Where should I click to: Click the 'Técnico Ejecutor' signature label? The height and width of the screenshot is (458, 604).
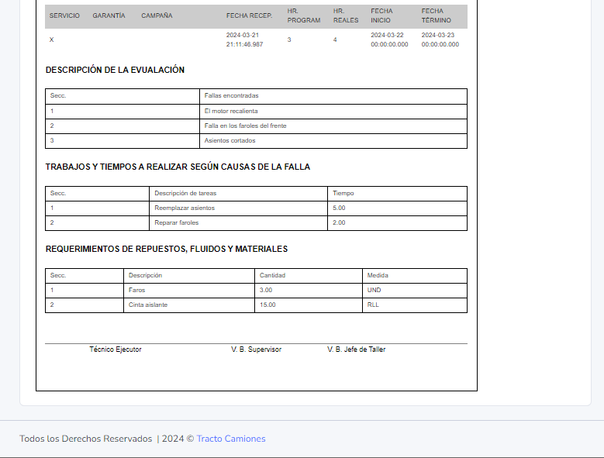coord(116,350)
